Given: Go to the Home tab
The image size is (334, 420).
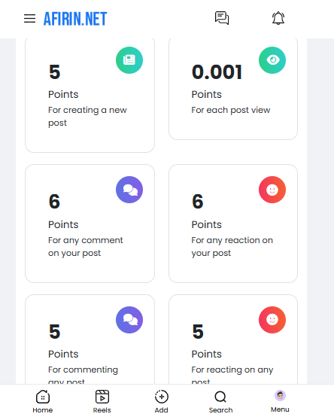Looking at the screenshot, I should pyautogui.click(x=43, y=401).
